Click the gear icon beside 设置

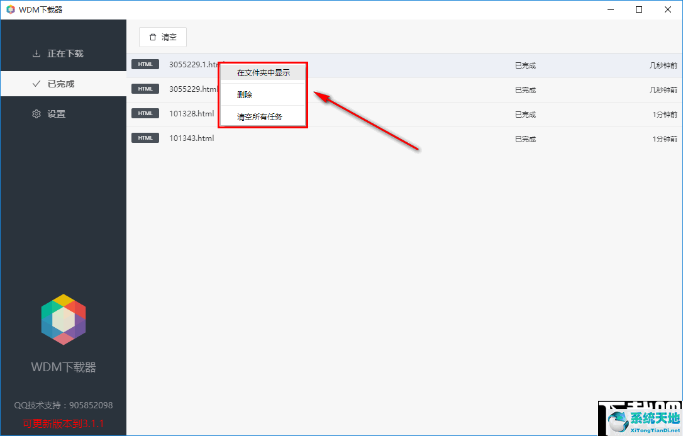(x=36, y=114)
